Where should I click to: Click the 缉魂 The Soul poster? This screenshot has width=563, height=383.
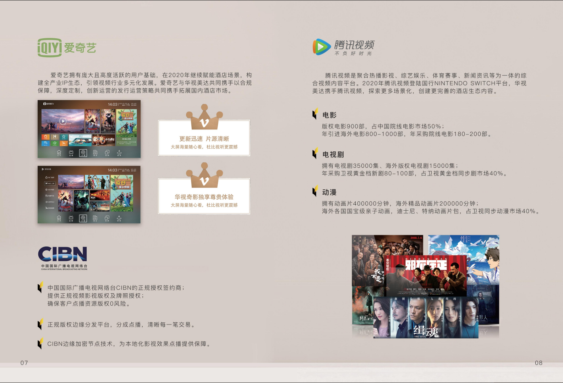point(426,318)
